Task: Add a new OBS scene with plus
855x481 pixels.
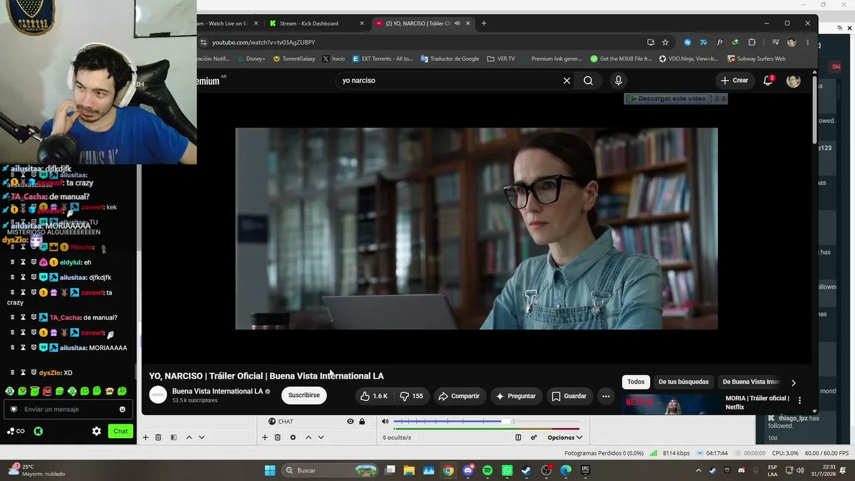Action: click(x=145, y=438)
